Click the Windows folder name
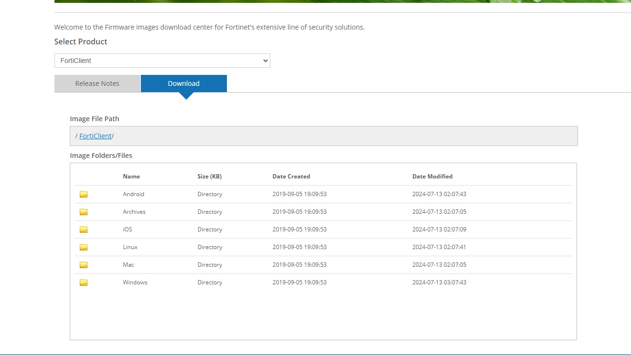631x355 pixels. click(135, 282)
